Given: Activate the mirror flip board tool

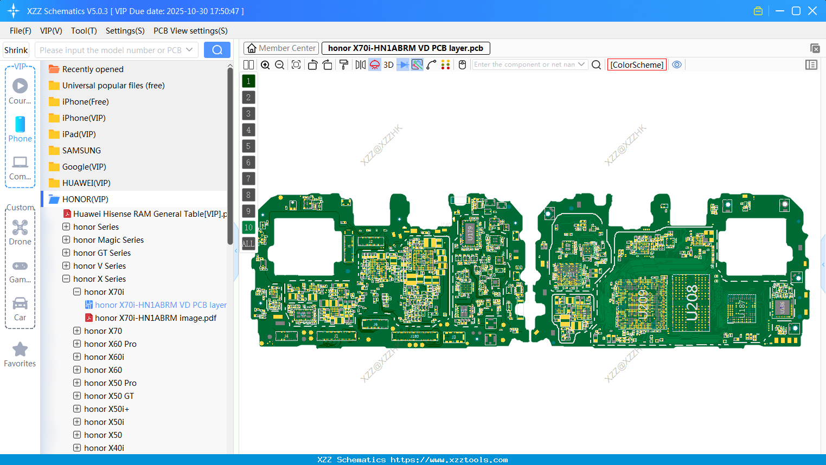Looking at the screenshot, I should [360, 64].
